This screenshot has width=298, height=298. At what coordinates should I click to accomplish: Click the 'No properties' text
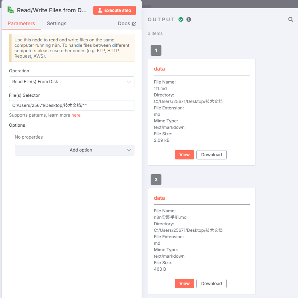tap(29, 137)
